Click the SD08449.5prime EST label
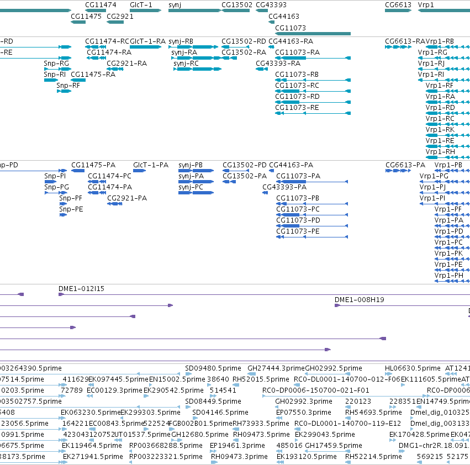 pos(213,401)
